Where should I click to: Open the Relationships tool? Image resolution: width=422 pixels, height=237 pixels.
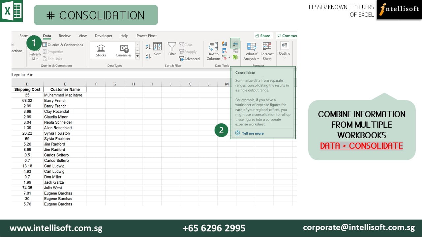click(x=235, y=51)
